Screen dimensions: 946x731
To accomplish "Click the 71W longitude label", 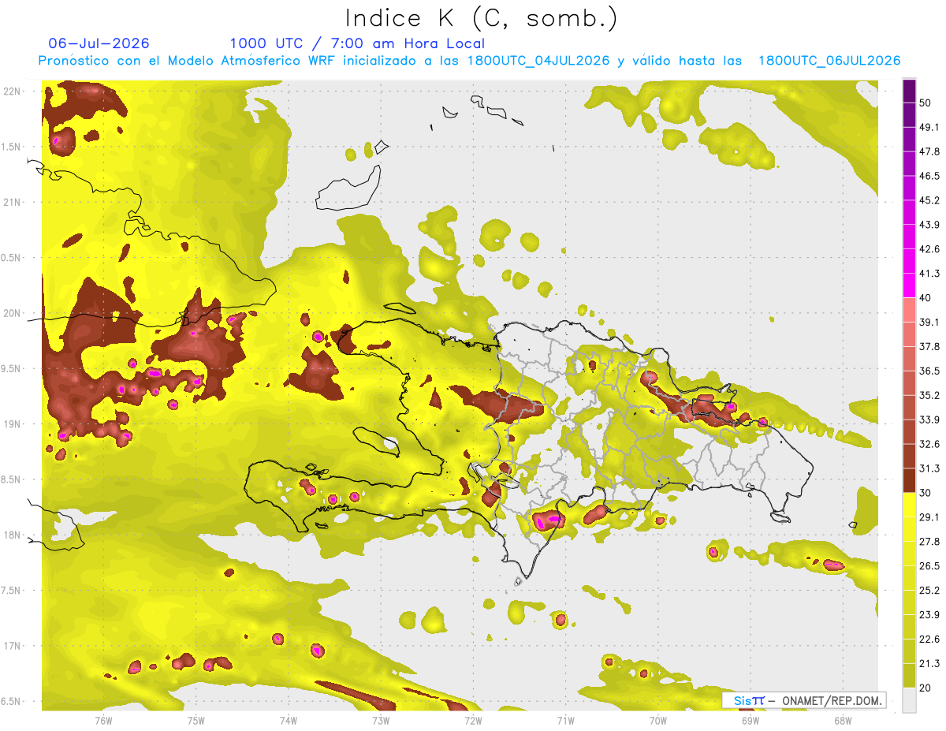I will (565, 719).
